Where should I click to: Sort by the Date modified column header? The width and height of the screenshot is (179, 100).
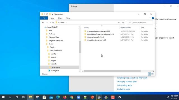126,27
